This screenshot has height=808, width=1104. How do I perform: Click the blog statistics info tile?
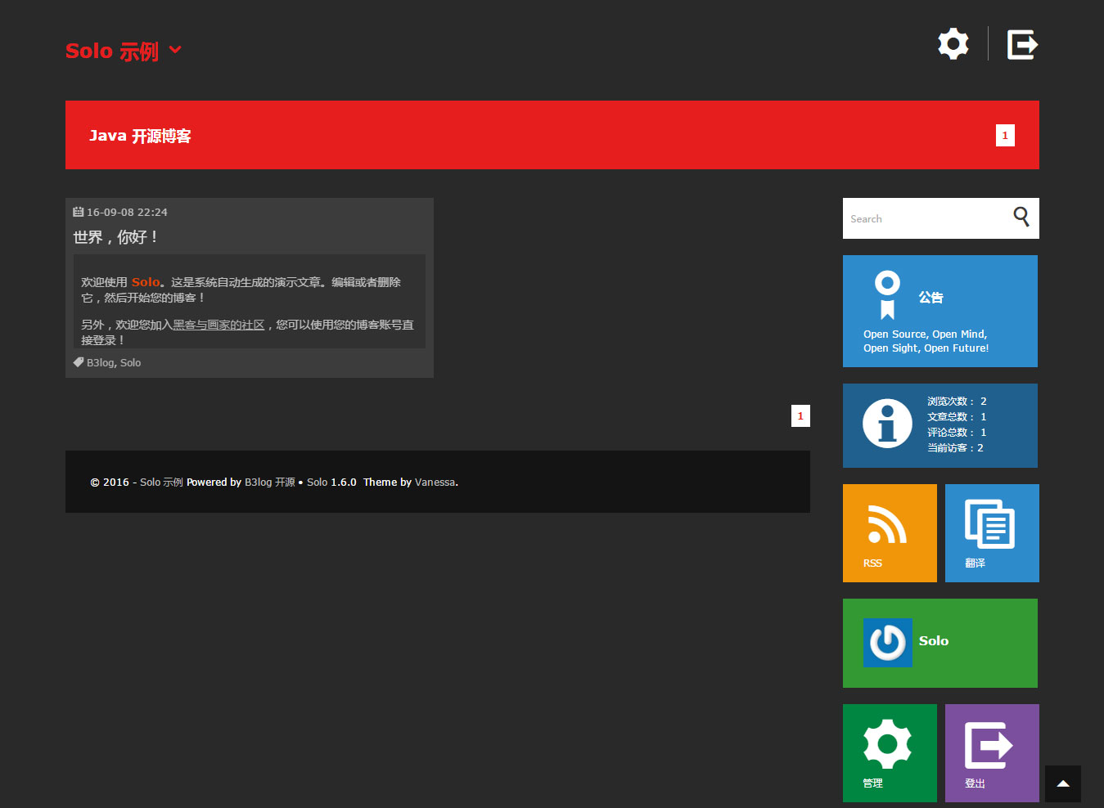pyautogui.click(x=940, y=425)
